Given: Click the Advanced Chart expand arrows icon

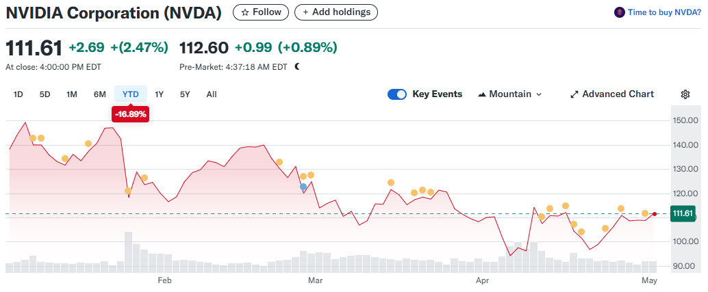Looking at the screenshot, I should point(574,94).
